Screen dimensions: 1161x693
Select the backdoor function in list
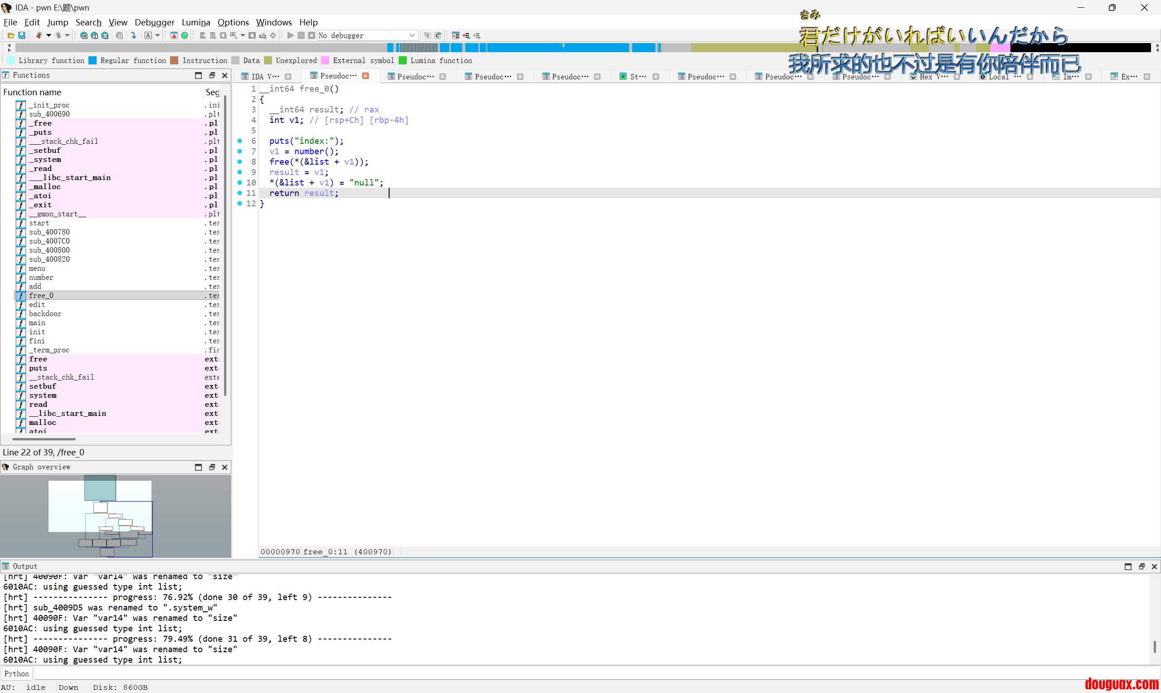point(45,314)
